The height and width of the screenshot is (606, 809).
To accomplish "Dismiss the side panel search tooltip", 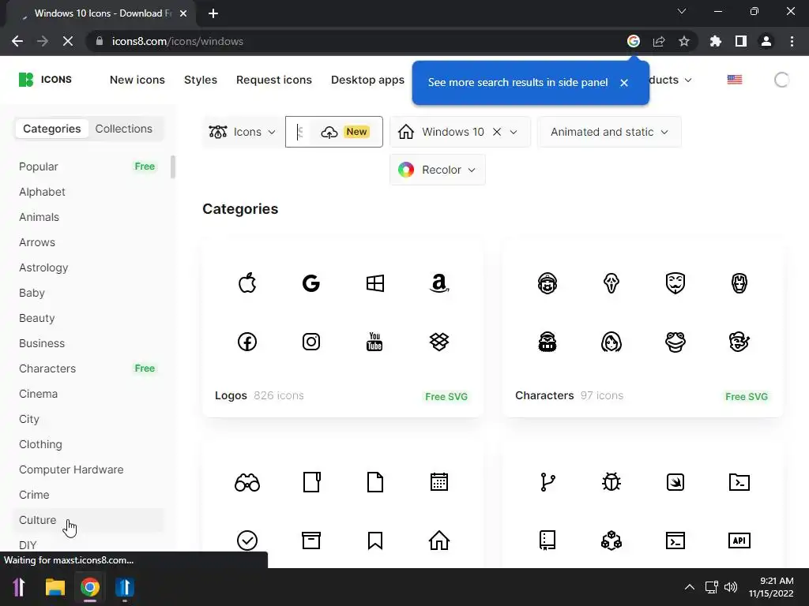I will [624, 82].
